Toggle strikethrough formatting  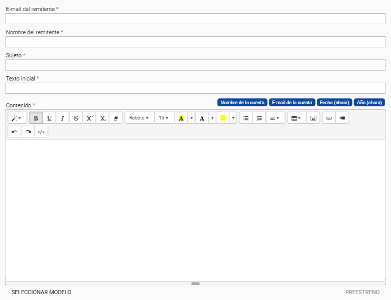point(76,118)
